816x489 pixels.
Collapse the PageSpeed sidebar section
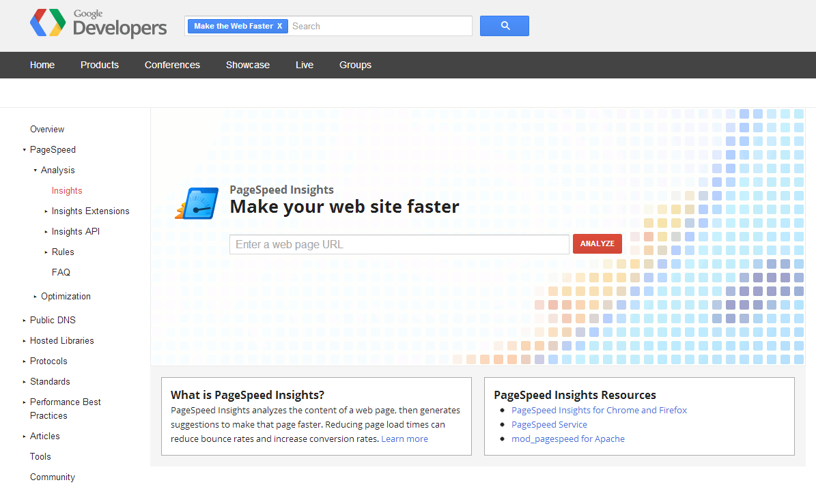click(24, 150)
